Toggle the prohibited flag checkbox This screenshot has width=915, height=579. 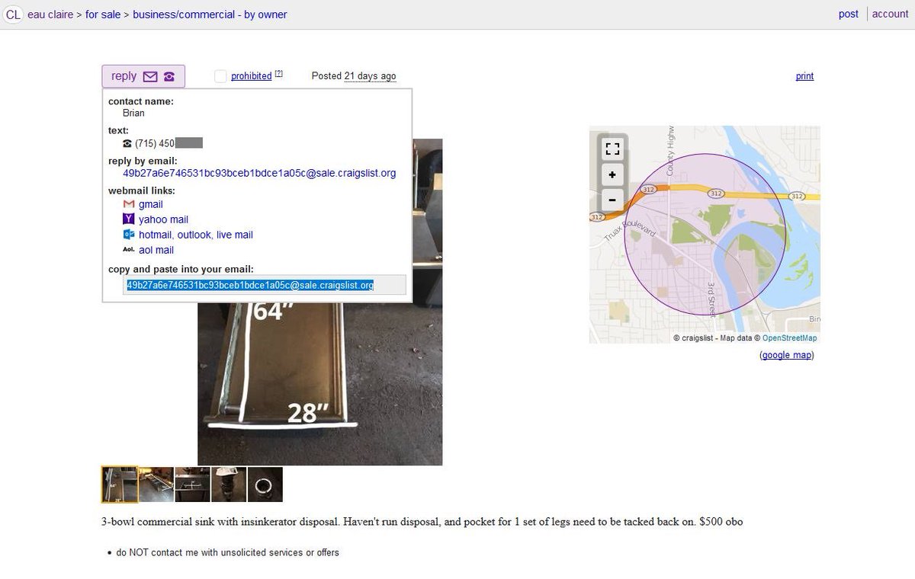(x=220, y=76)
